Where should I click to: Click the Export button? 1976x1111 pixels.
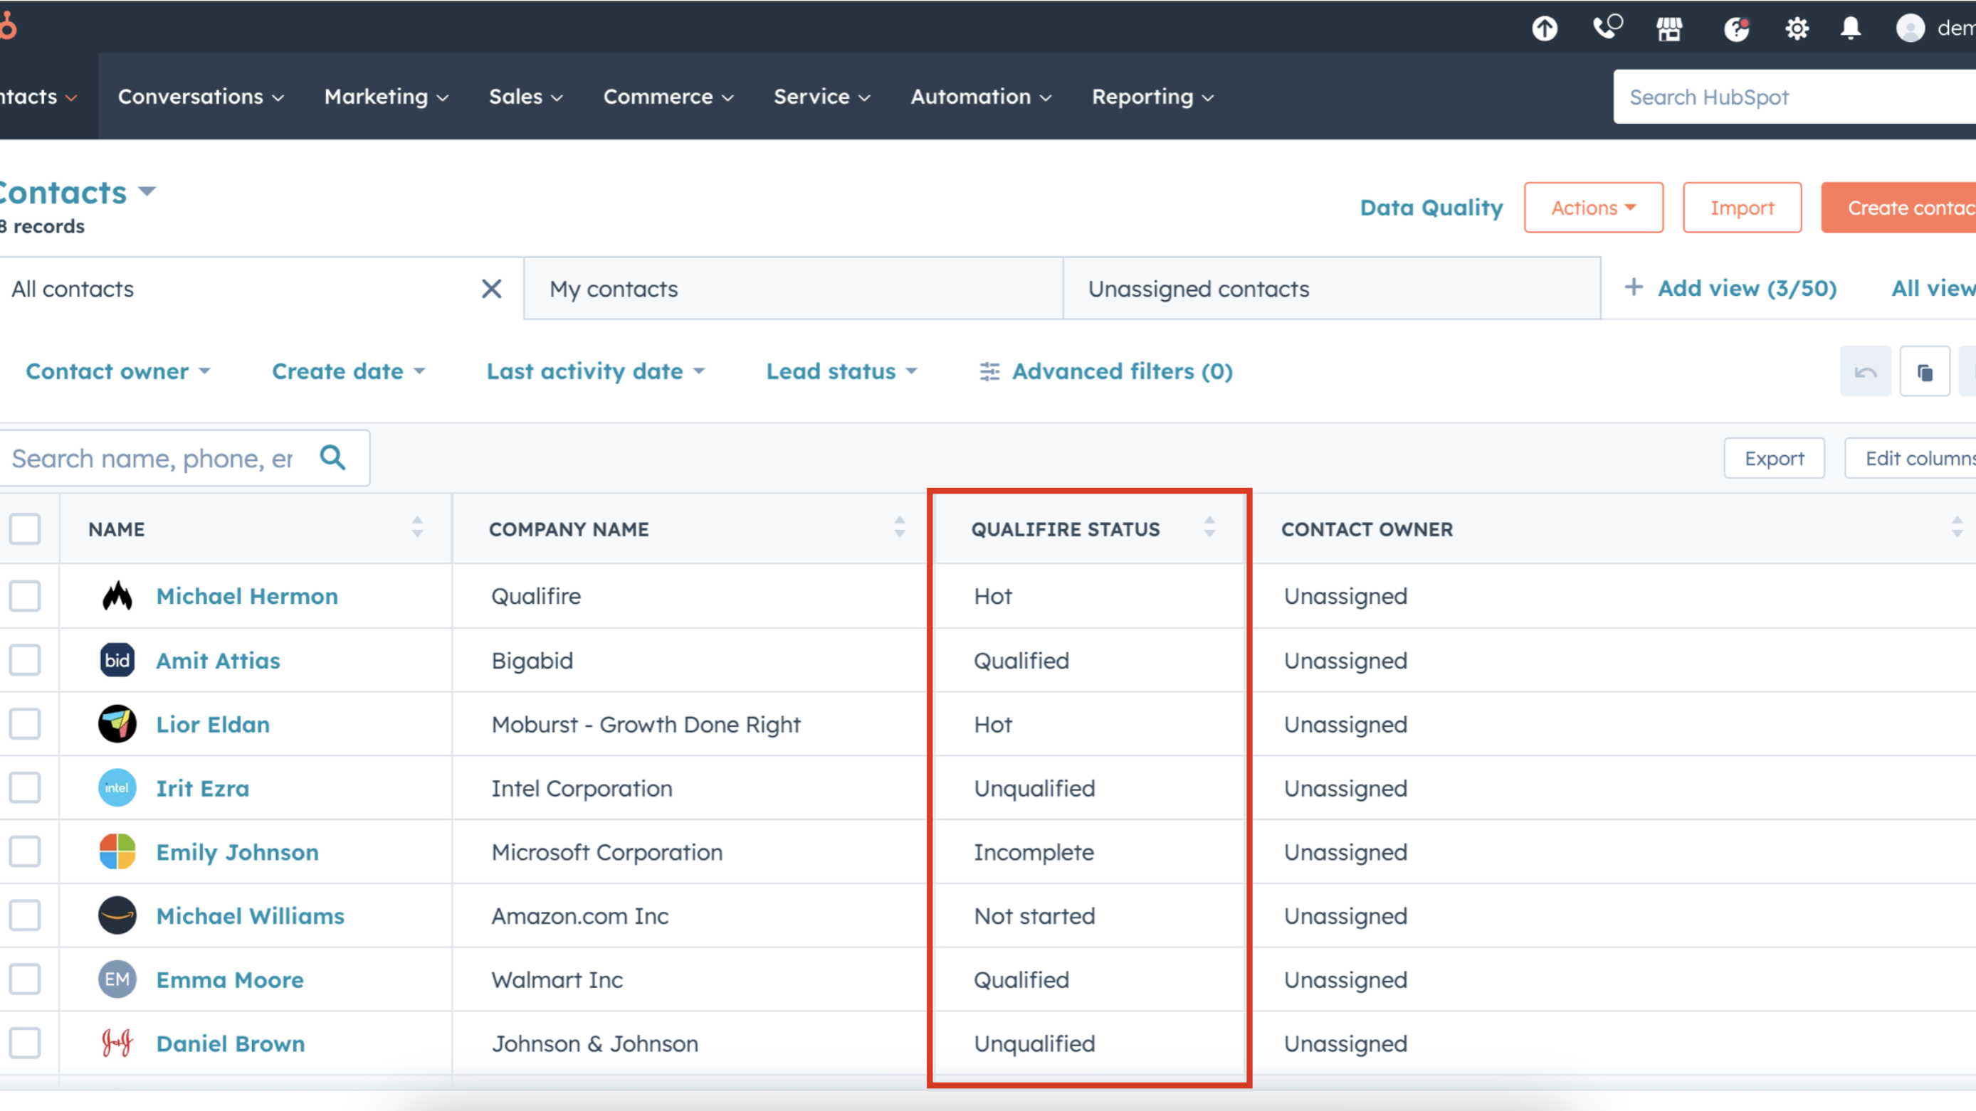click(x=1774, y=459)
